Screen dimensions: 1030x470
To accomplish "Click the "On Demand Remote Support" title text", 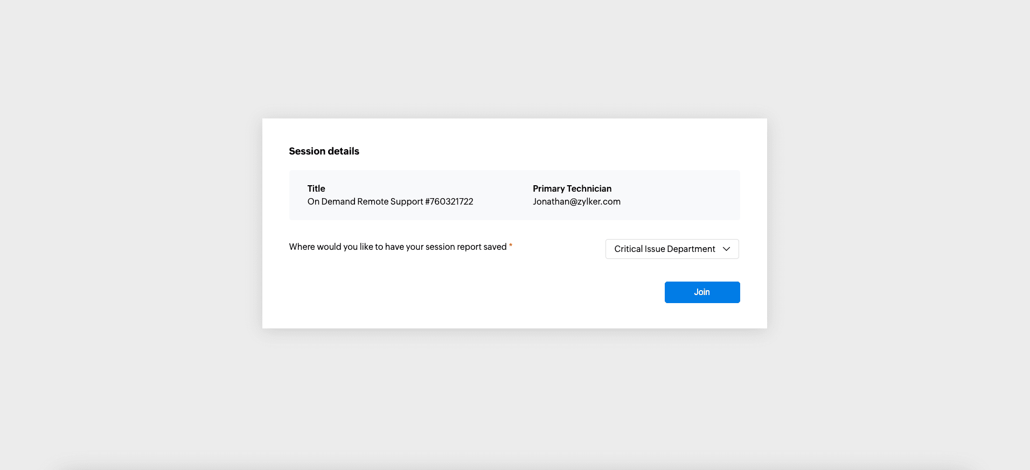I will [x=365, y=201].
